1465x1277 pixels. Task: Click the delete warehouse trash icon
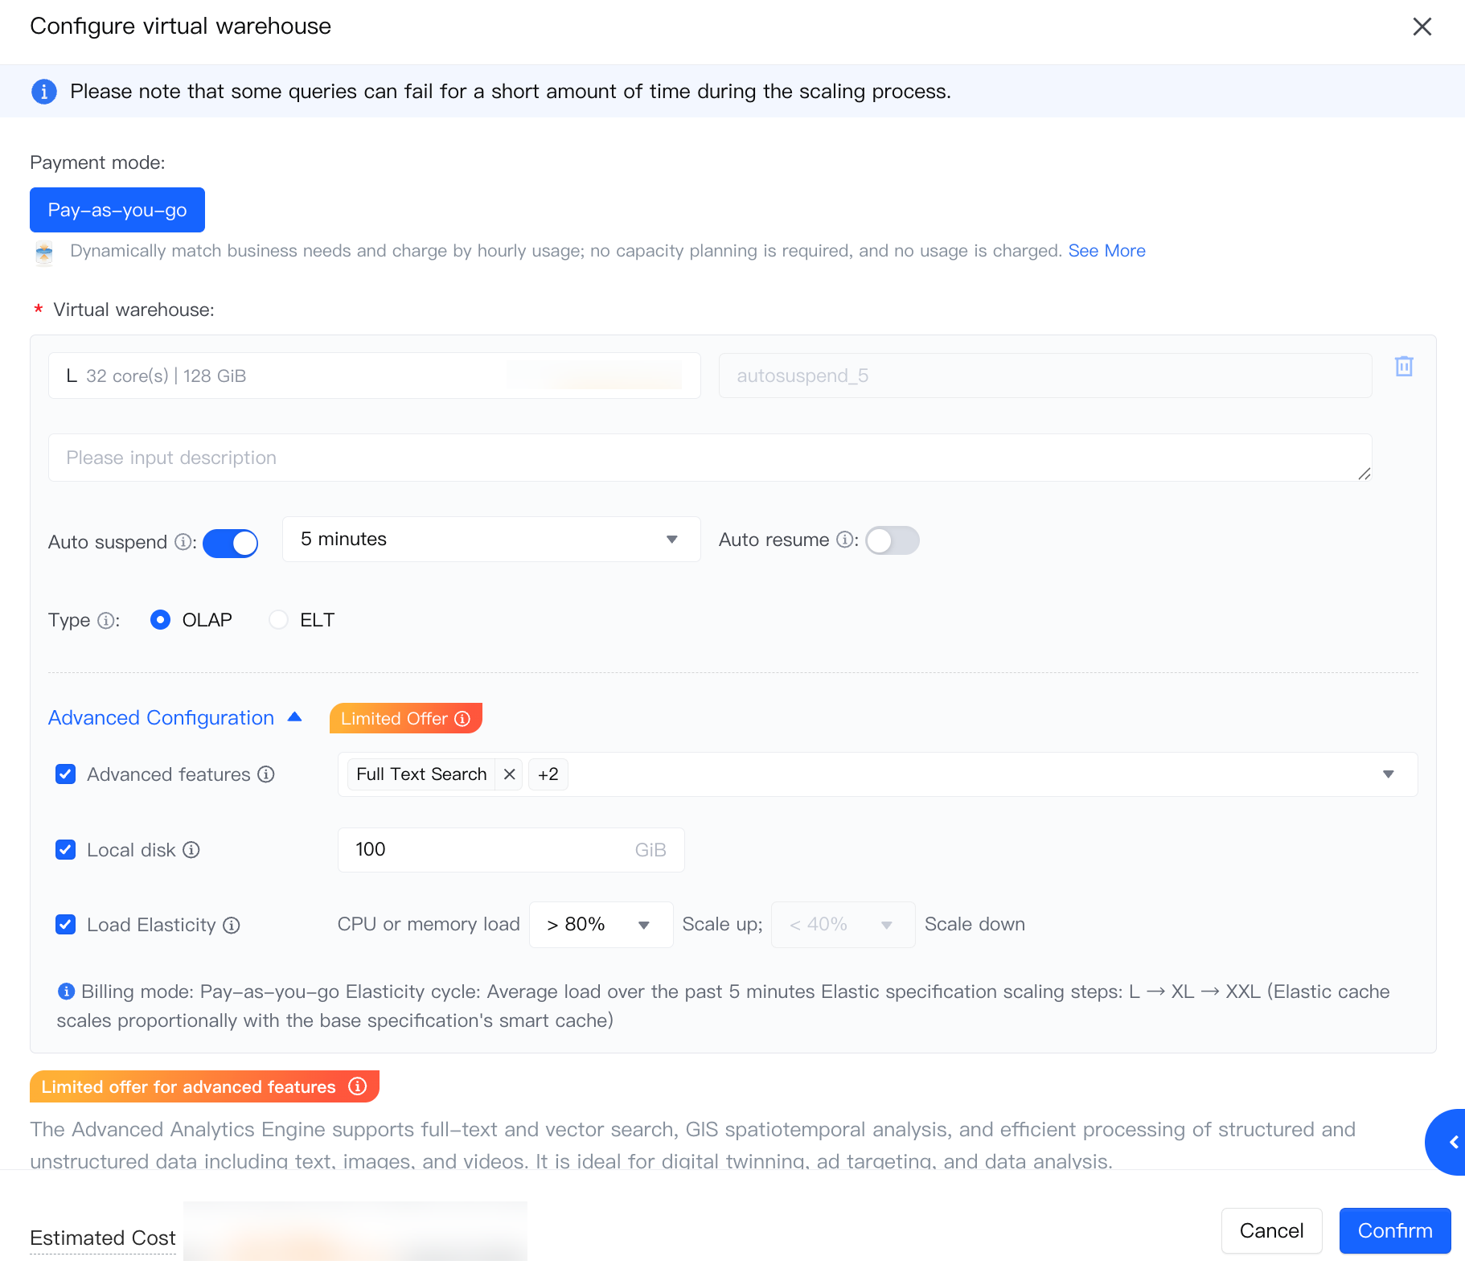pyautogui.click(x=1404, y=367)
